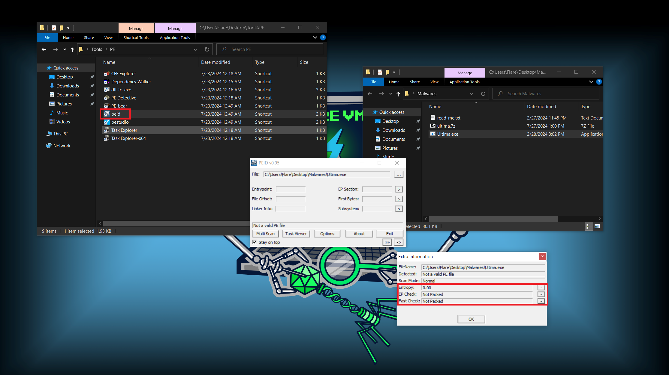Viewport: 669px width, 375px height.
Task: Open the View tab in Malwares window
Action: (434, 82)
